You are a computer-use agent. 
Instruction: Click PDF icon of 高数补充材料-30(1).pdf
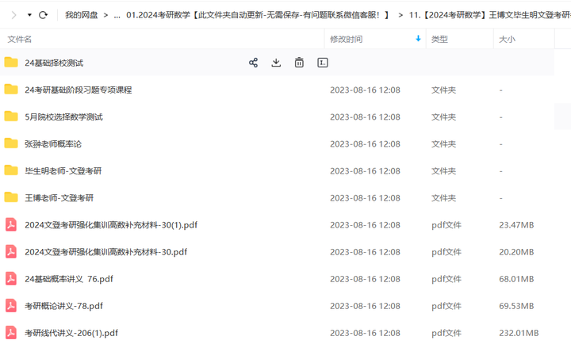click(x=11, y=224)
